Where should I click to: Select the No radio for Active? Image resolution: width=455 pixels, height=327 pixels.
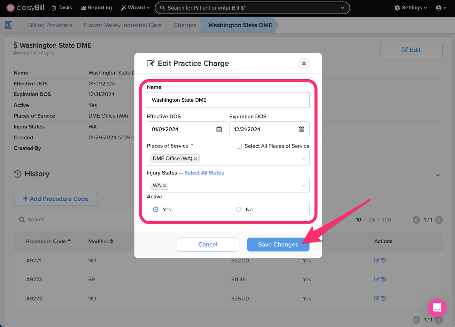(x=239, y=209)
